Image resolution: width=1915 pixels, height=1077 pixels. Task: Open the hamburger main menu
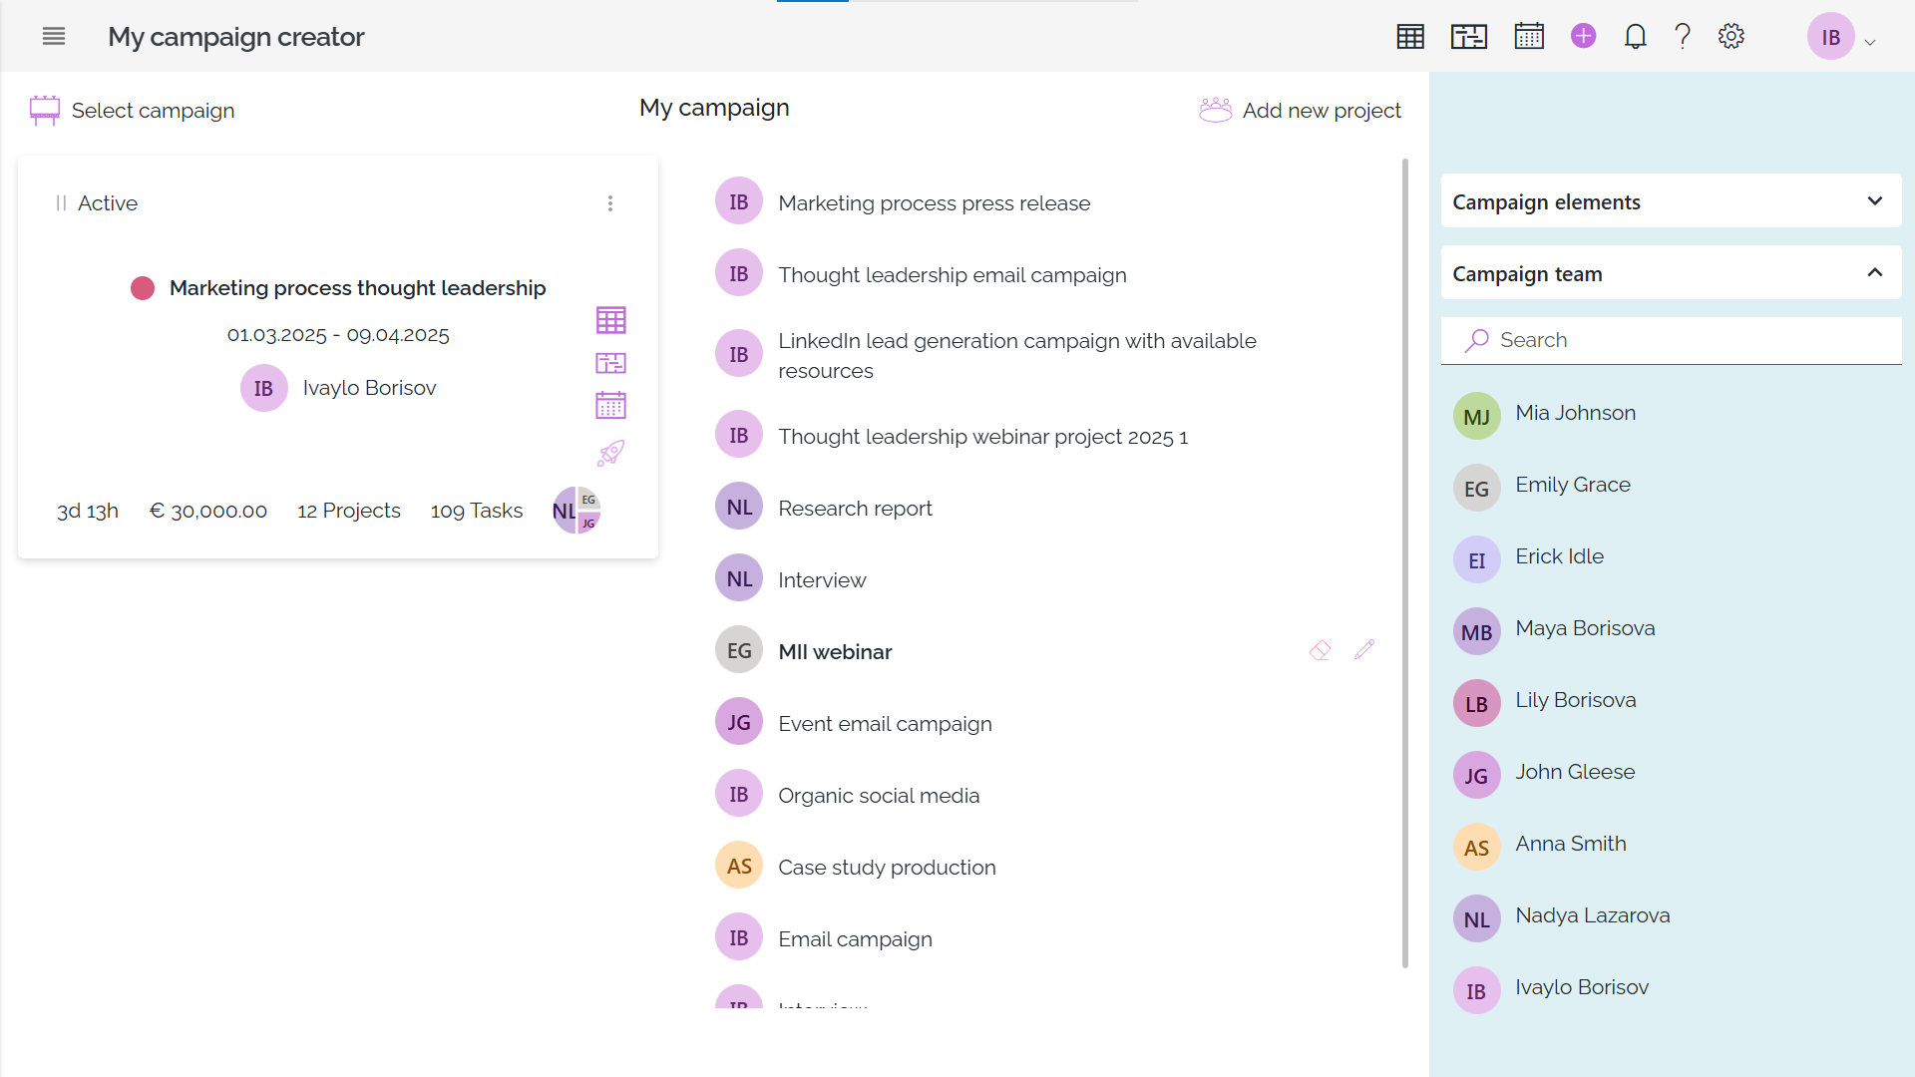coord(54,37)
